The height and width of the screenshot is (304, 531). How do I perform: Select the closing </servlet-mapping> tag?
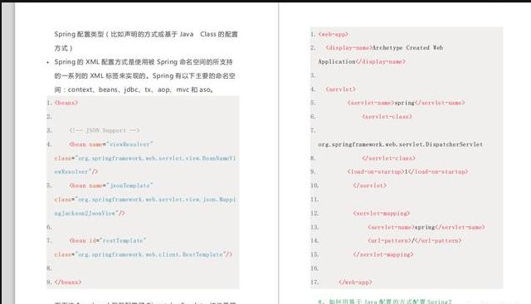coord(383,254)
